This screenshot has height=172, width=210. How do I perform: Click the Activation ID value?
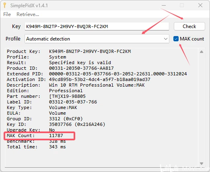coord(99,79)
